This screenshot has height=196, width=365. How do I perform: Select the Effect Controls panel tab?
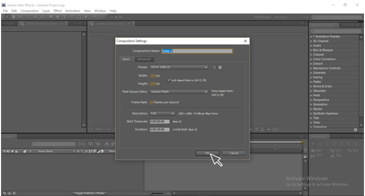(x=42, y=24)
